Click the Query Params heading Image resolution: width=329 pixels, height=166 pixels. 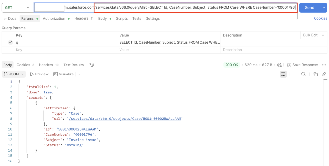13,28
